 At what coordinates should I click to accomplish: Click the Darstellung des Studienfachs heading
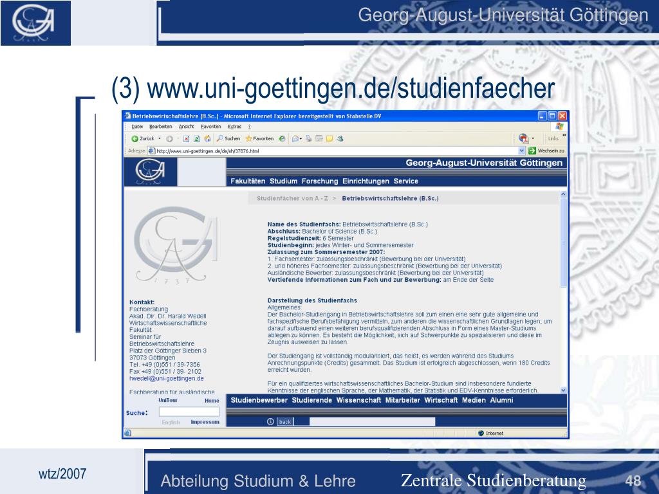tap(312, 300)
